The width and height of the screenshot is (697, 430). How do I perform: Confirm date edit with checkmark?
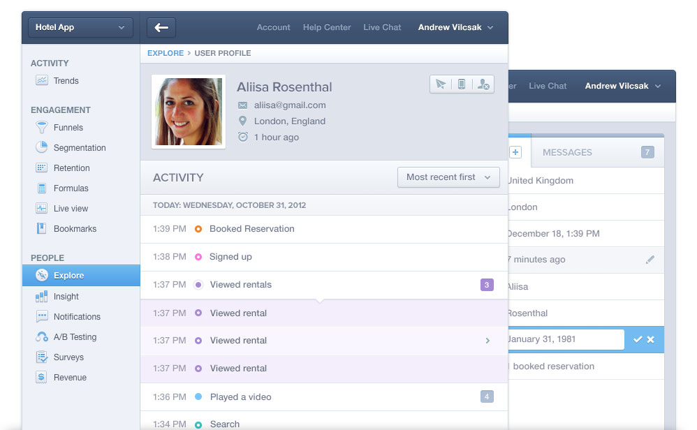(x=637, y=339)
